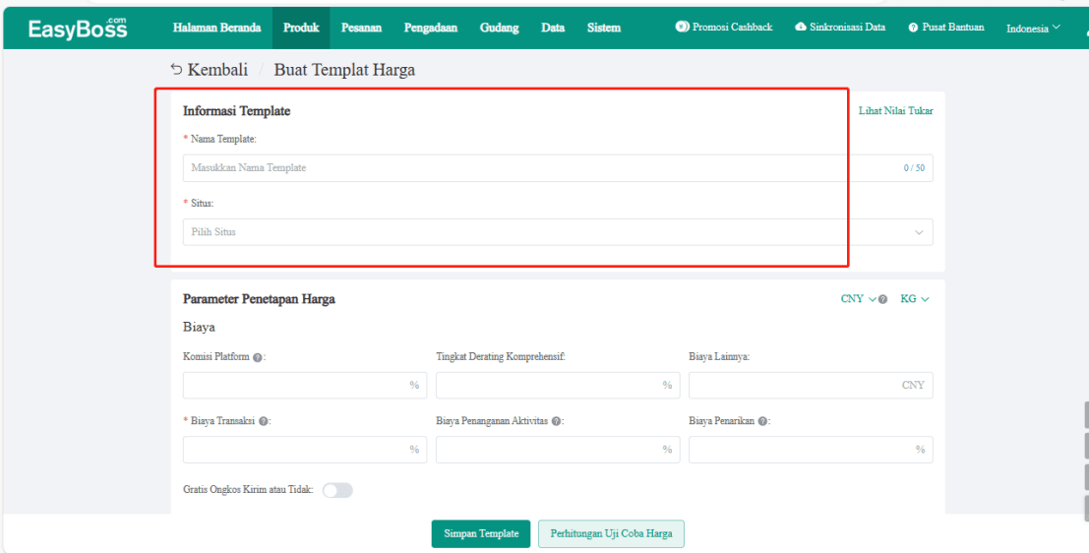This screenshot has height=553, width=1089.
Task: Open the Gudang menu
Action: [500, 28]
